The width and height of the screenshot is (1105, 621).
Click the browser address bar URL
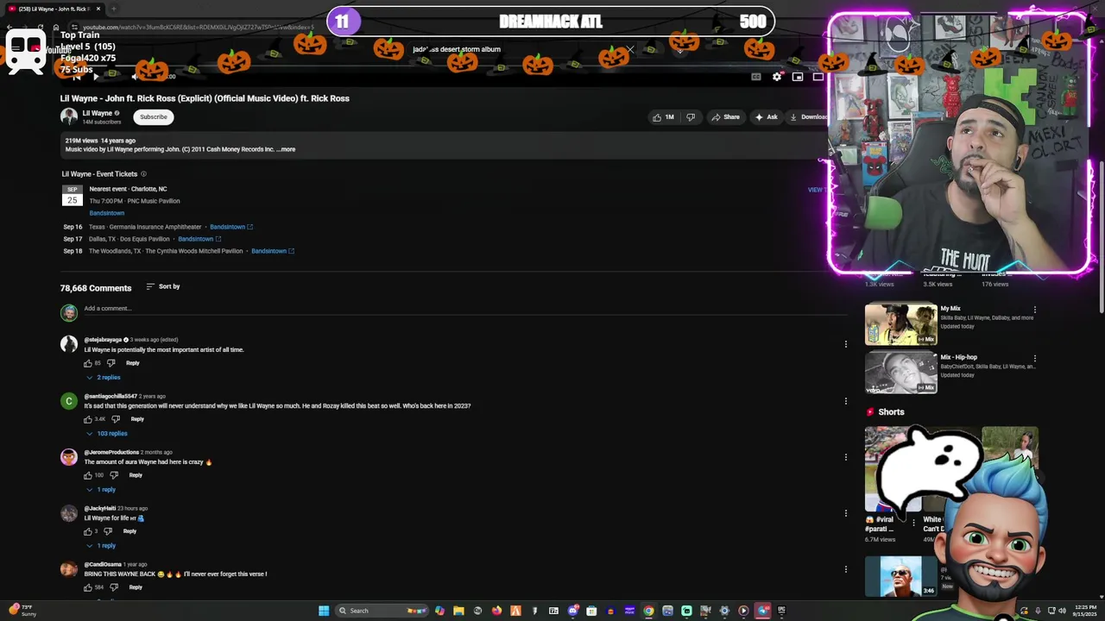coord(199,28)
